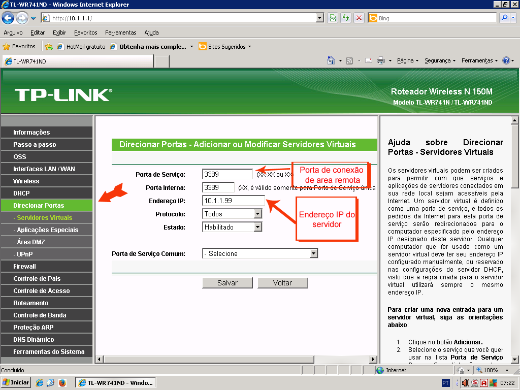The width and height of the screenshot is (520, 390).
Task: Click the volume speaker tray icon
Action: coord(466,383)
